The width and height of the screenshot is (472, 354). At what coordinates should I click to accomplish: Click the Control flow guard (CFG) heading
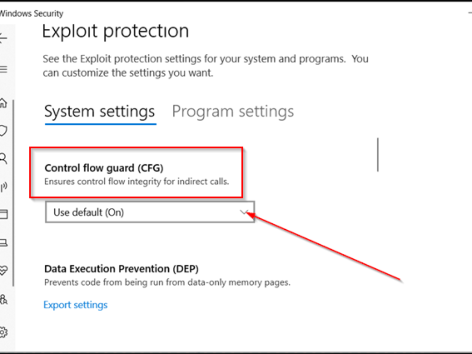click(x=104, y=168)
